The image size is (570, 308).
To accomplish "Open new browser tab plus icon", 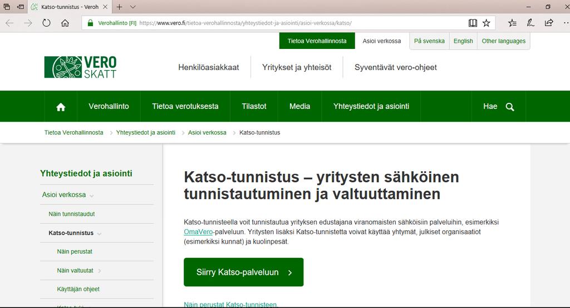I will point(119,7).
